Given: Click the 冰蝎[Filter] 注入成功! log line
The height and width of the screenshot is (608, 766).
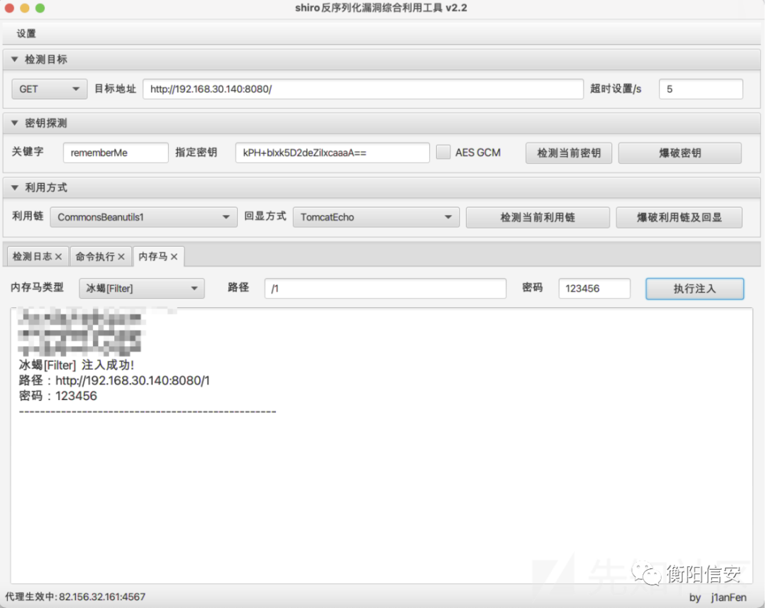Looking at the screenshot, I should tap(76, 365).
